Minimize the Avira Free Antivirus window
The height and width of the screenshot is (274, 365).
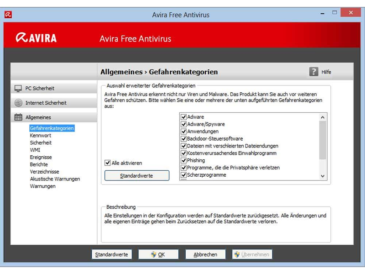pyautogui.click(x=323, y=14)
